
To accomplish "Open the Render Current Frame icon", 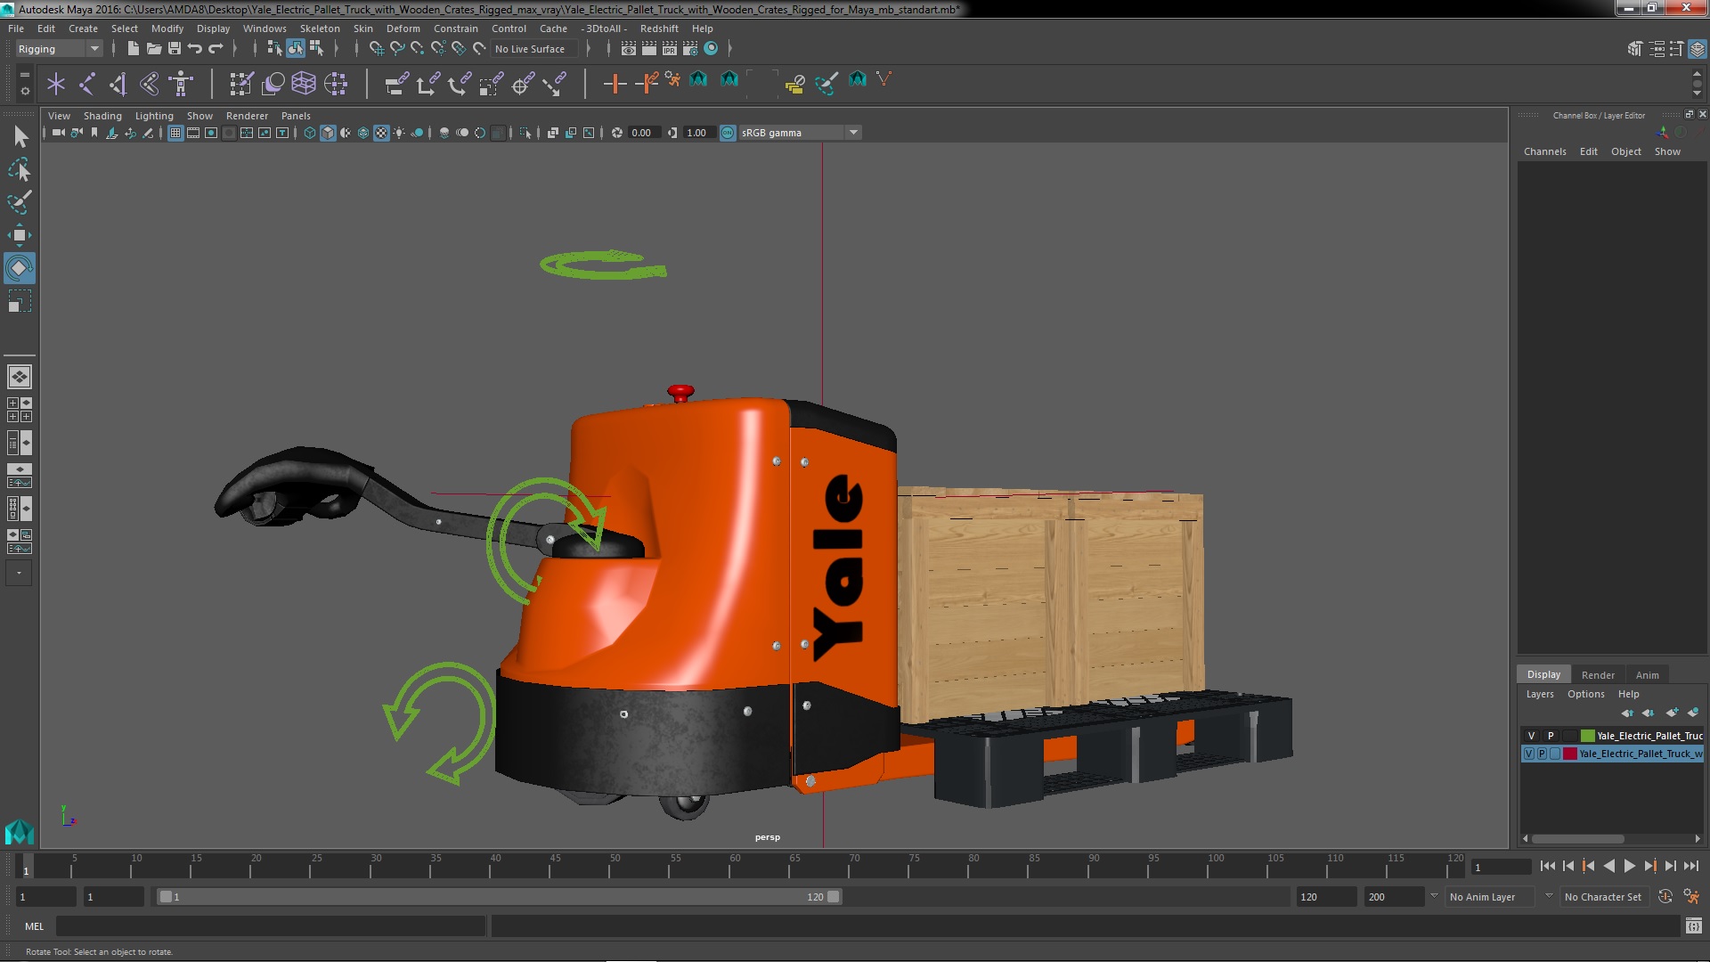I will pyautogui.click(x=648, y=49).
